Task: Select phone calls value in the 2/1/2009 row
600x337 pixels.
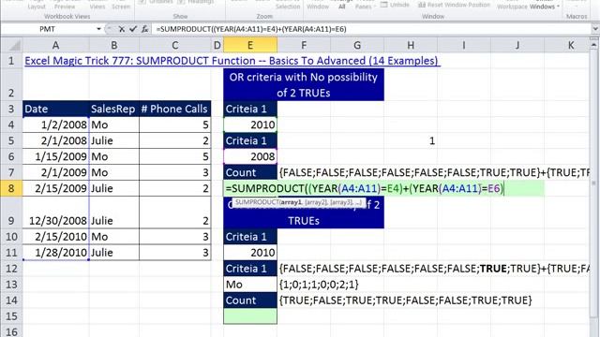Action: coord(175,172)
